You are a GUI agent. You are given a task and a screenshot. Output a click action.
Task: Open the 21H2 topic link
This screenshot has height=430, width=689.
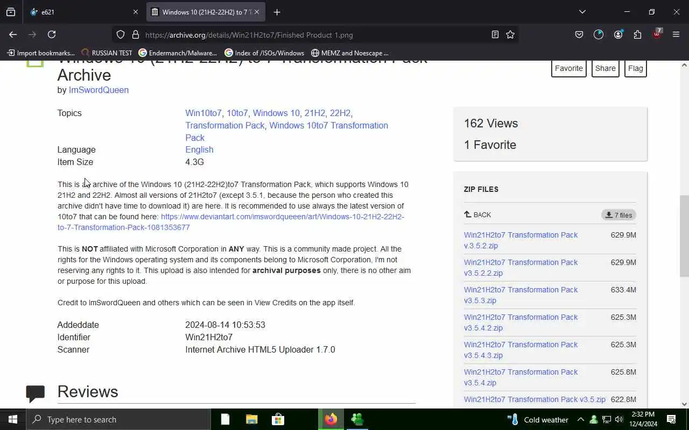[315, 113]
